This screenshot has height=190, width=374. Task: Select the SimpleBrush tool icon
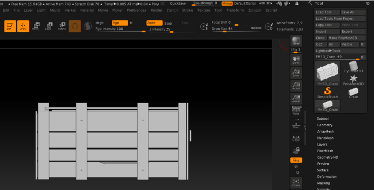point(327,93)
